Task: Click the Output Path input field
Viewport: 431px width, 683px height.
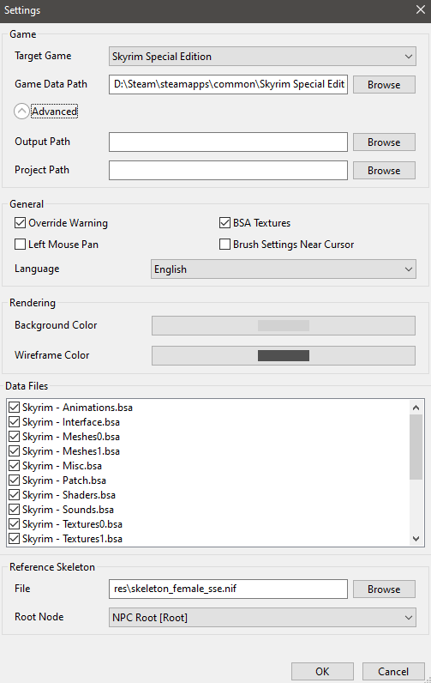Action: 228,142
